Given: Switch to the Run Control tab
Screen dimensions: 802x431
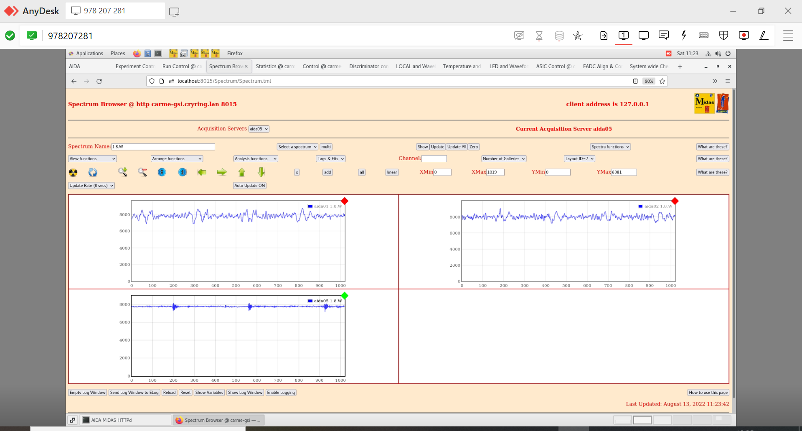Looking at the screenshot, I should 181,66.
